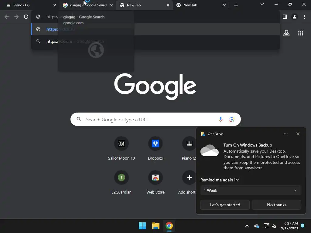311x233 pixels.
Task: Open the Google apps grid
Action: pyautogui.click(x=301, y=33)
